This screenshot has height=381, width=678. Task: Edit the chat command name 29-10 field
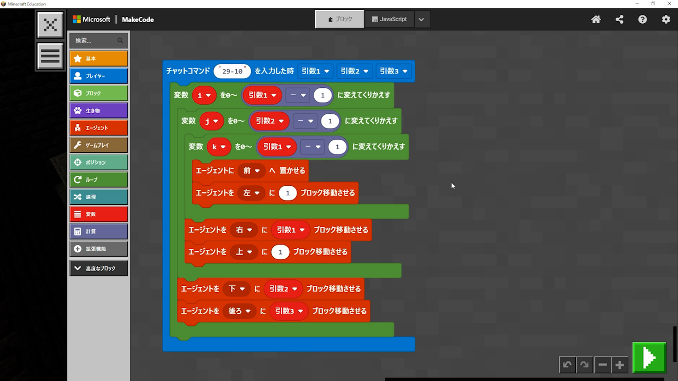pos(232,71)
